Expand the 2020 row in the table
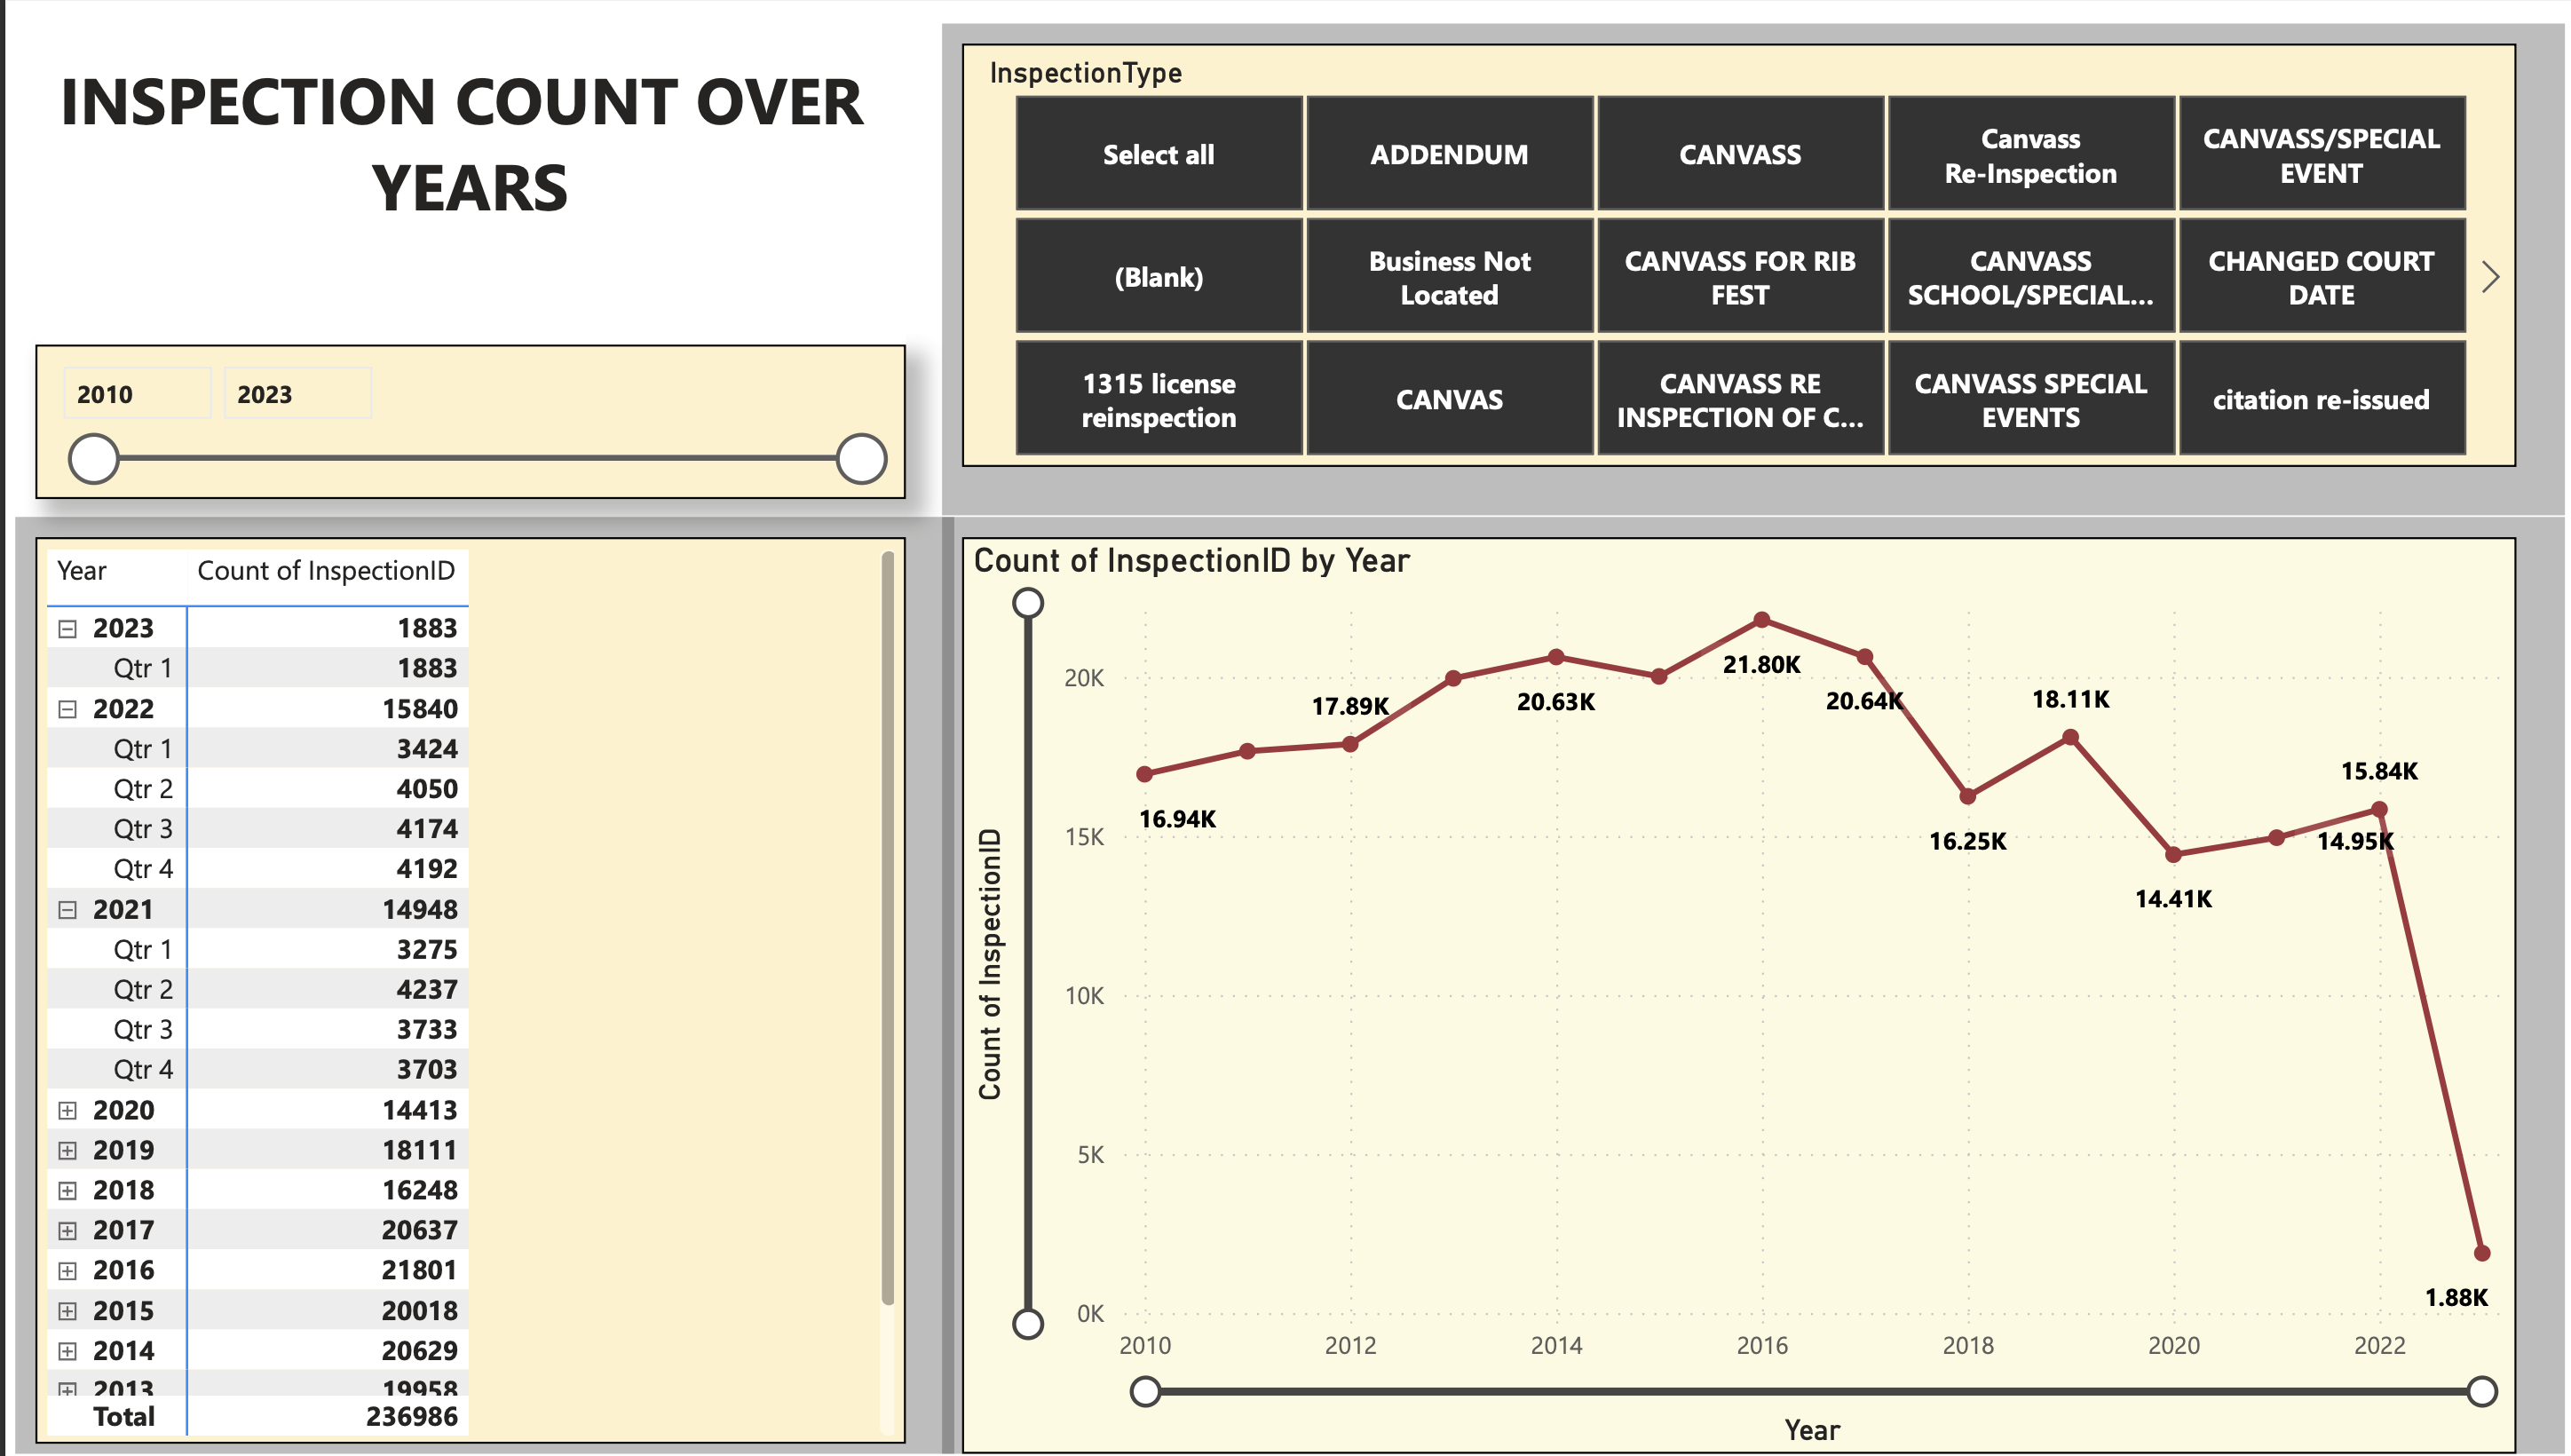2571x1456 pixels. click(68, 1110)
